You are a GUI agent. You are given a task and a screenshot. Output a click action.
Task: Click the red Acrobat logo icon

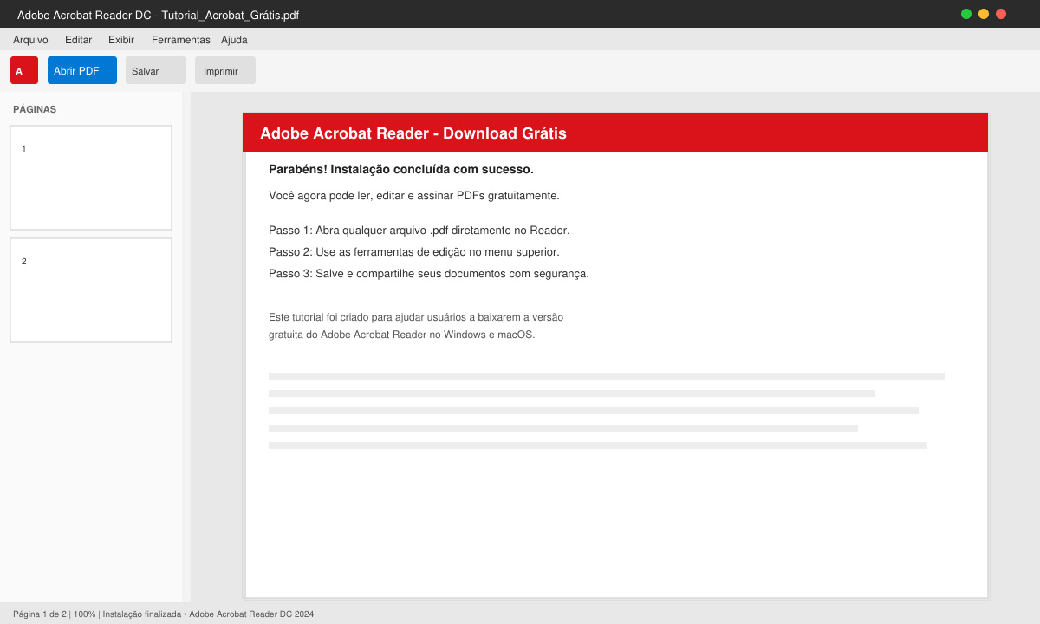pos(24,70)
